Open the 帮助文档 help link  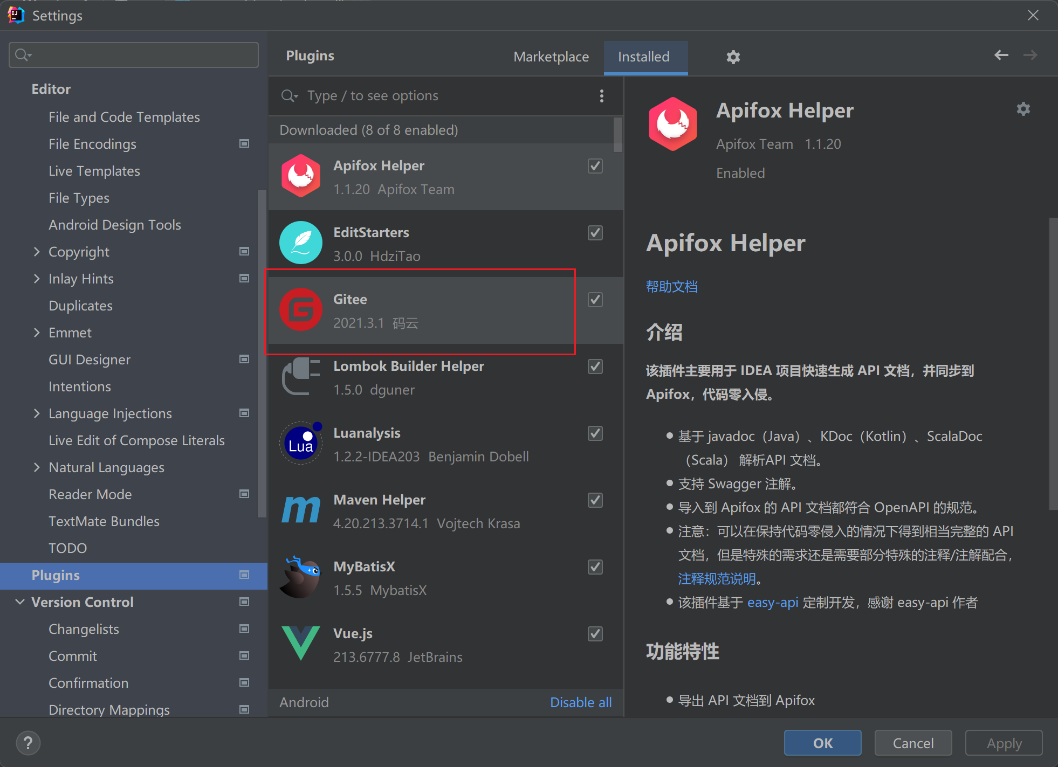tap(672, 287)
